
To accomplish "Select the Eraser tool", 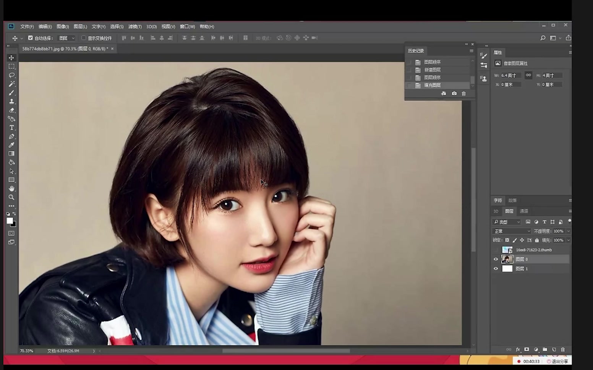I will point(11,110).
